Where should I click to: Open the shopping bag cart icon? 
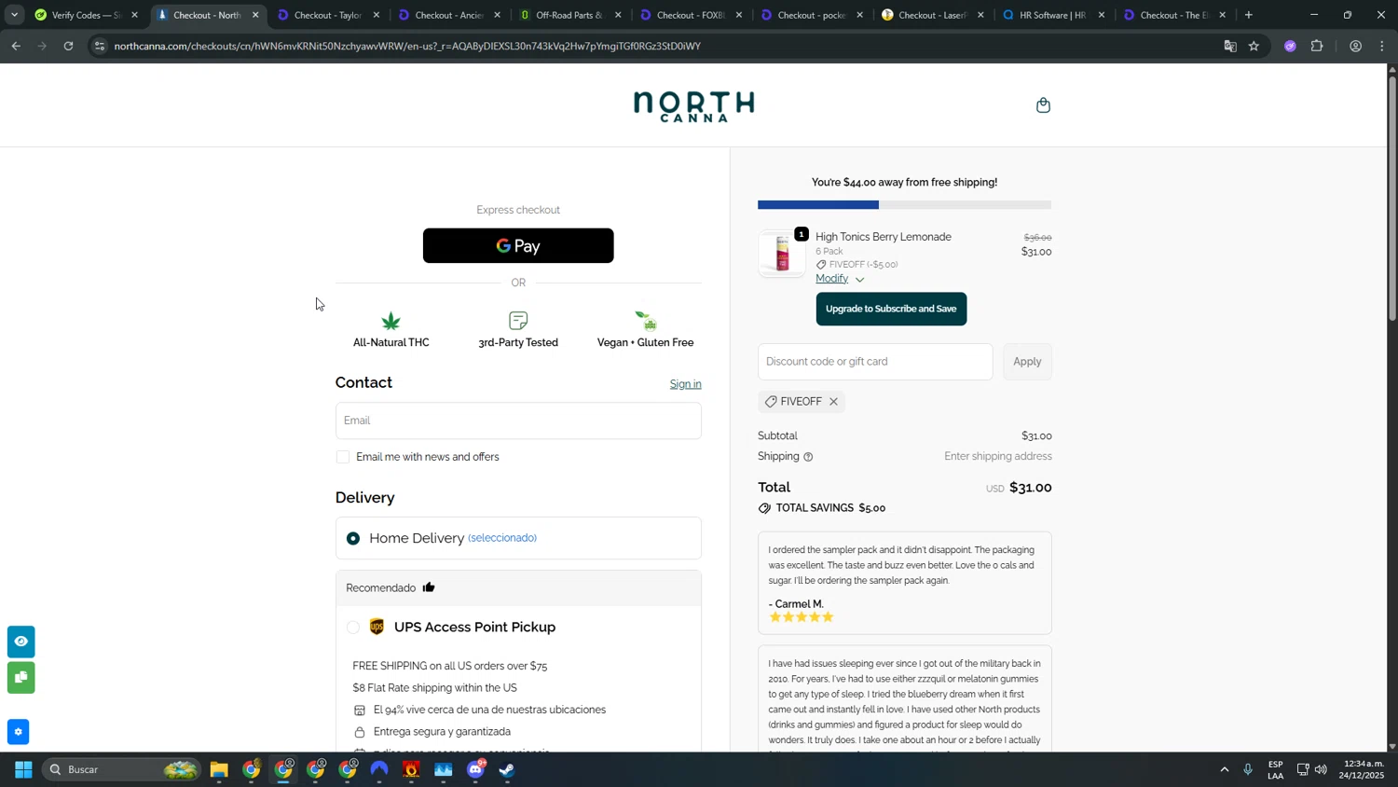click(1043, 105)
